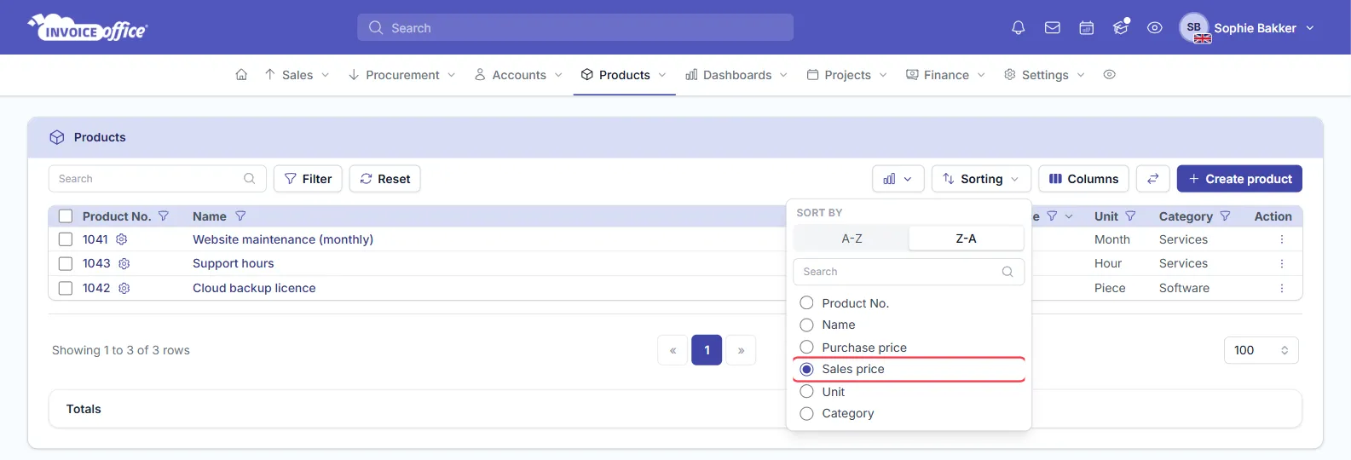Switch sort order to A-Z
The height and width of the screenshot is (460, 1351).
click(852, 239)
